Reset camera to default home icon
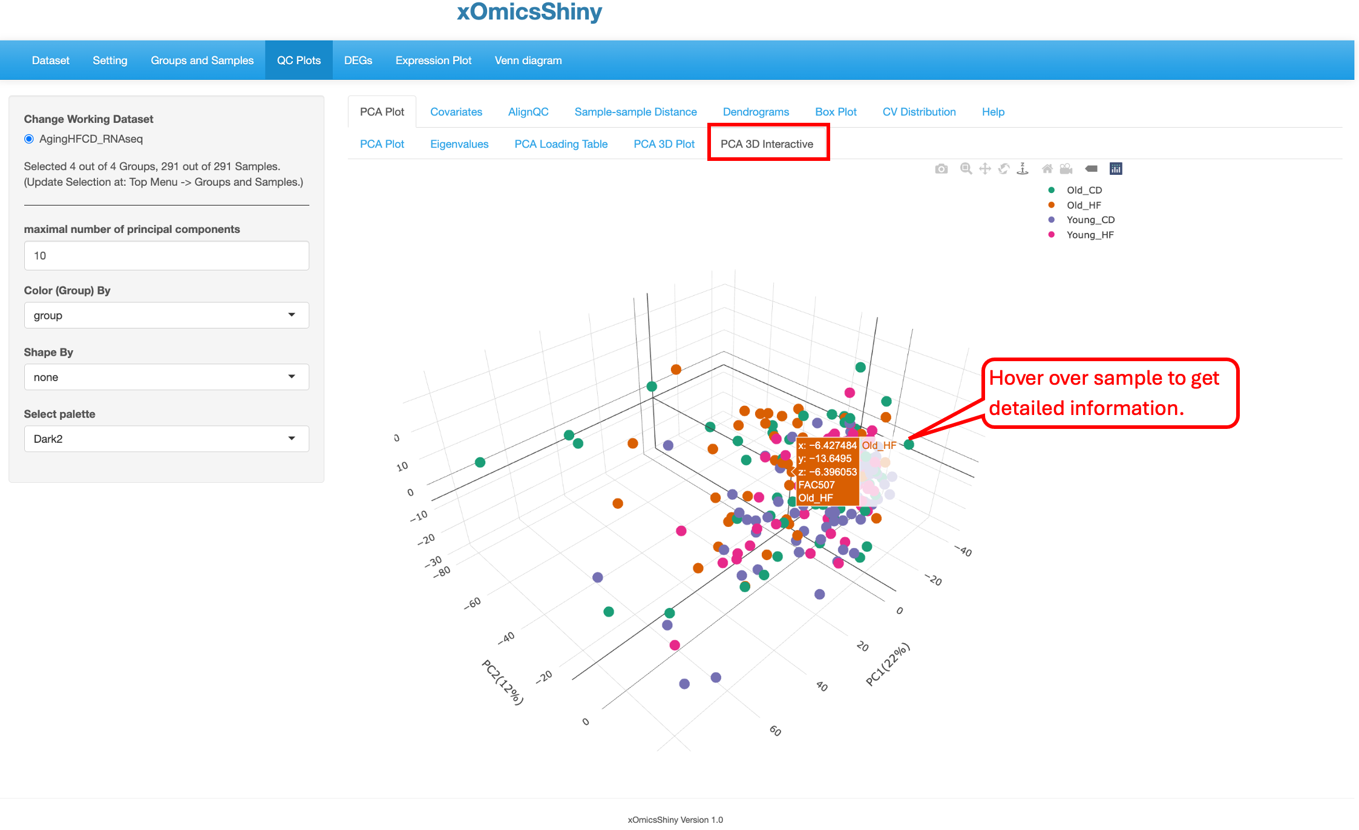1359x830 pixels. [x=1047, y=169]
